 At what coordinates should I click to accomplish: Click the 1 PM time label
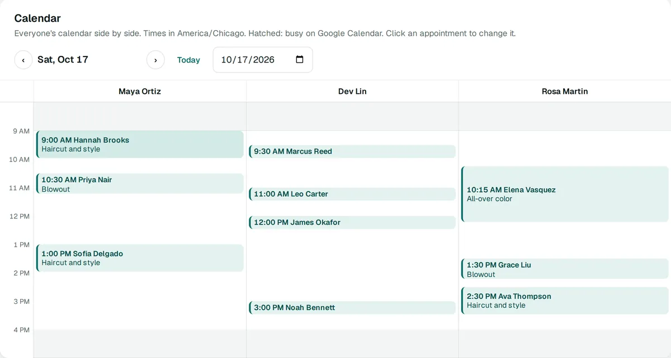pos(21,245)
